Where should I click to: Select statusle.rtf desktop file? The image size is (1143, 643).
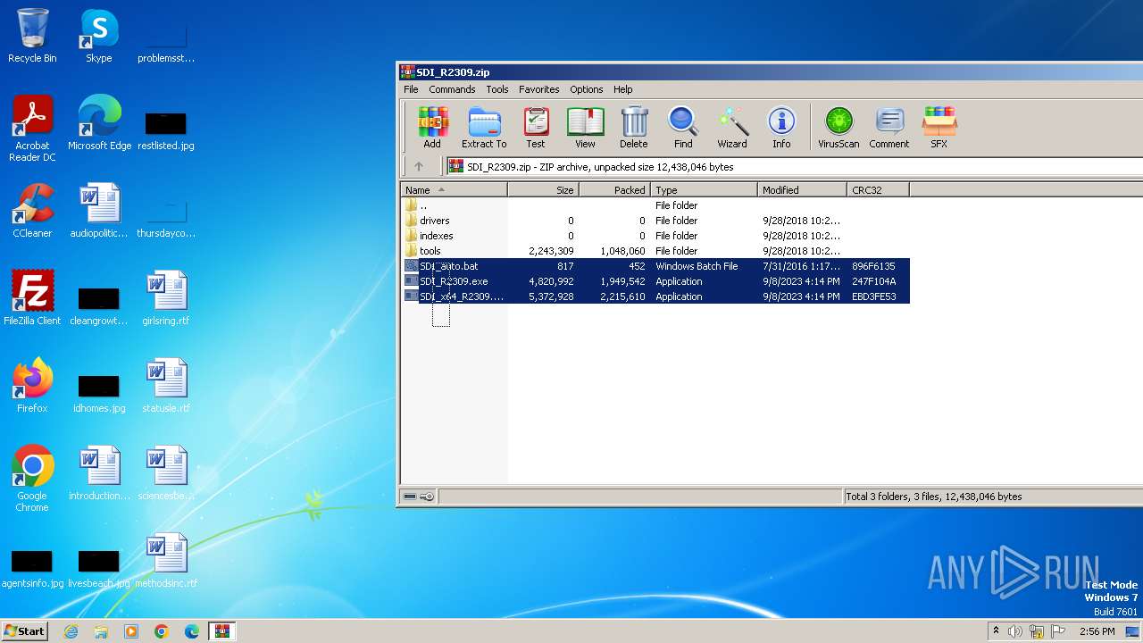coord(166,386)
